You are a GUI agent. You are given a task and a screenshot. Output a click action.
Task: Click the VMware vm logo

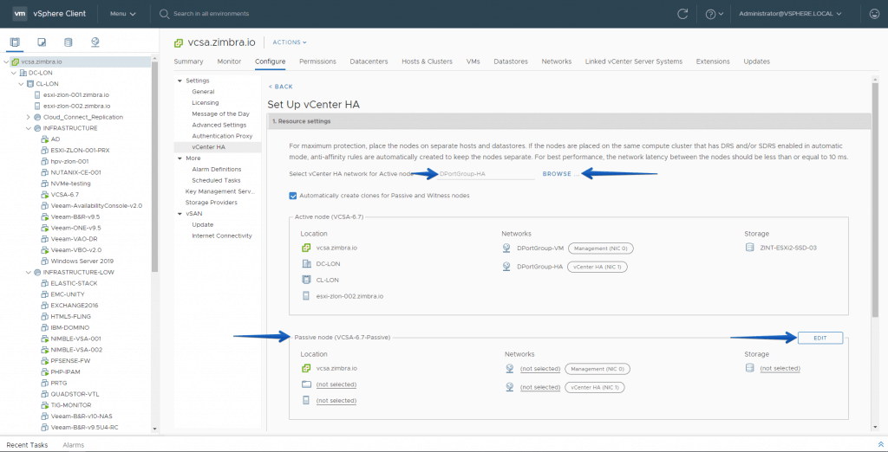point(20,14)
